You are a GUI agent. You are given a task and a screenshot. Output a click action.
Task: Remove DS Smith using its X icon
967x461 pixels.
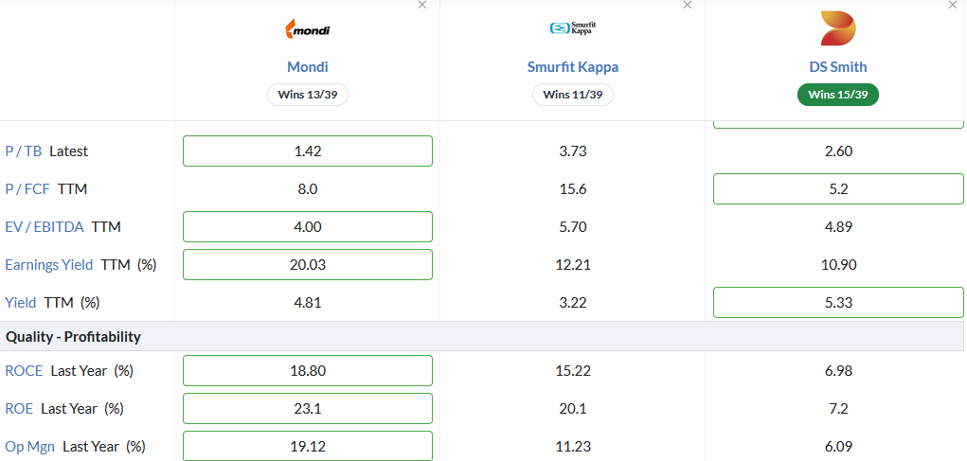coord(952,5)
